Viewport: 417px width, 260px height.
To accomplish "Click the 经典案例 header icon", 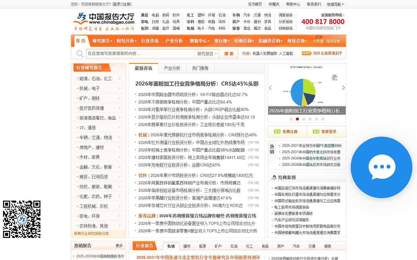I will pyautogui.click(x=274, y=177).
